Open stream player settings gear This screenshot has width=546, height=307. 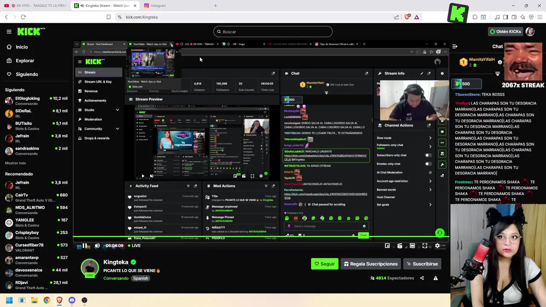(437, 246)
